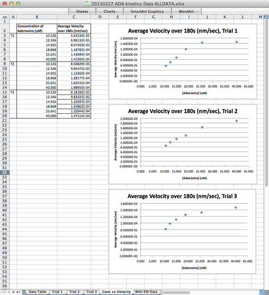Click the cell containing 8.18182E-05
This screenshot has width=269, height=295.
[74, 93]
